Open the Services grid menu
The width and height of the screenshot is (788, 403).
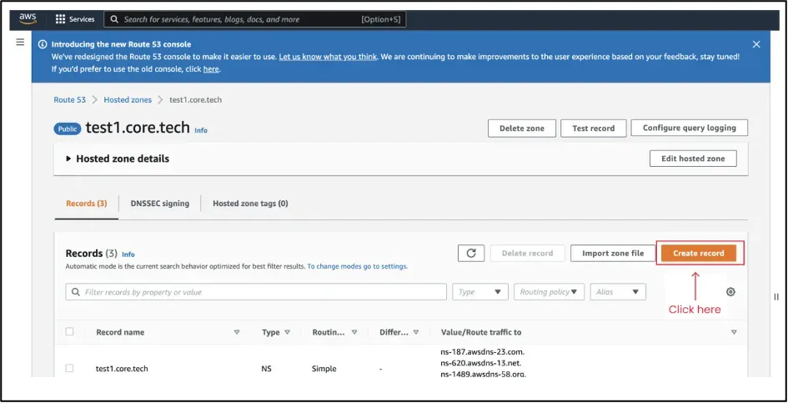point(75,19)
